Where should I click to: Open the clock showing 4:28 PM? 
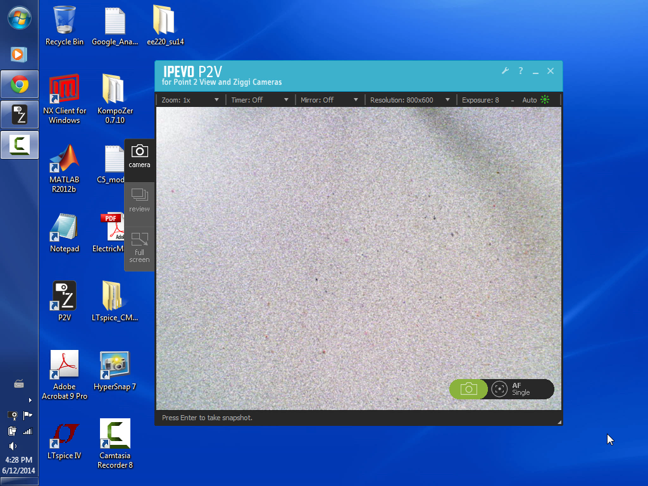pos(18,465)
